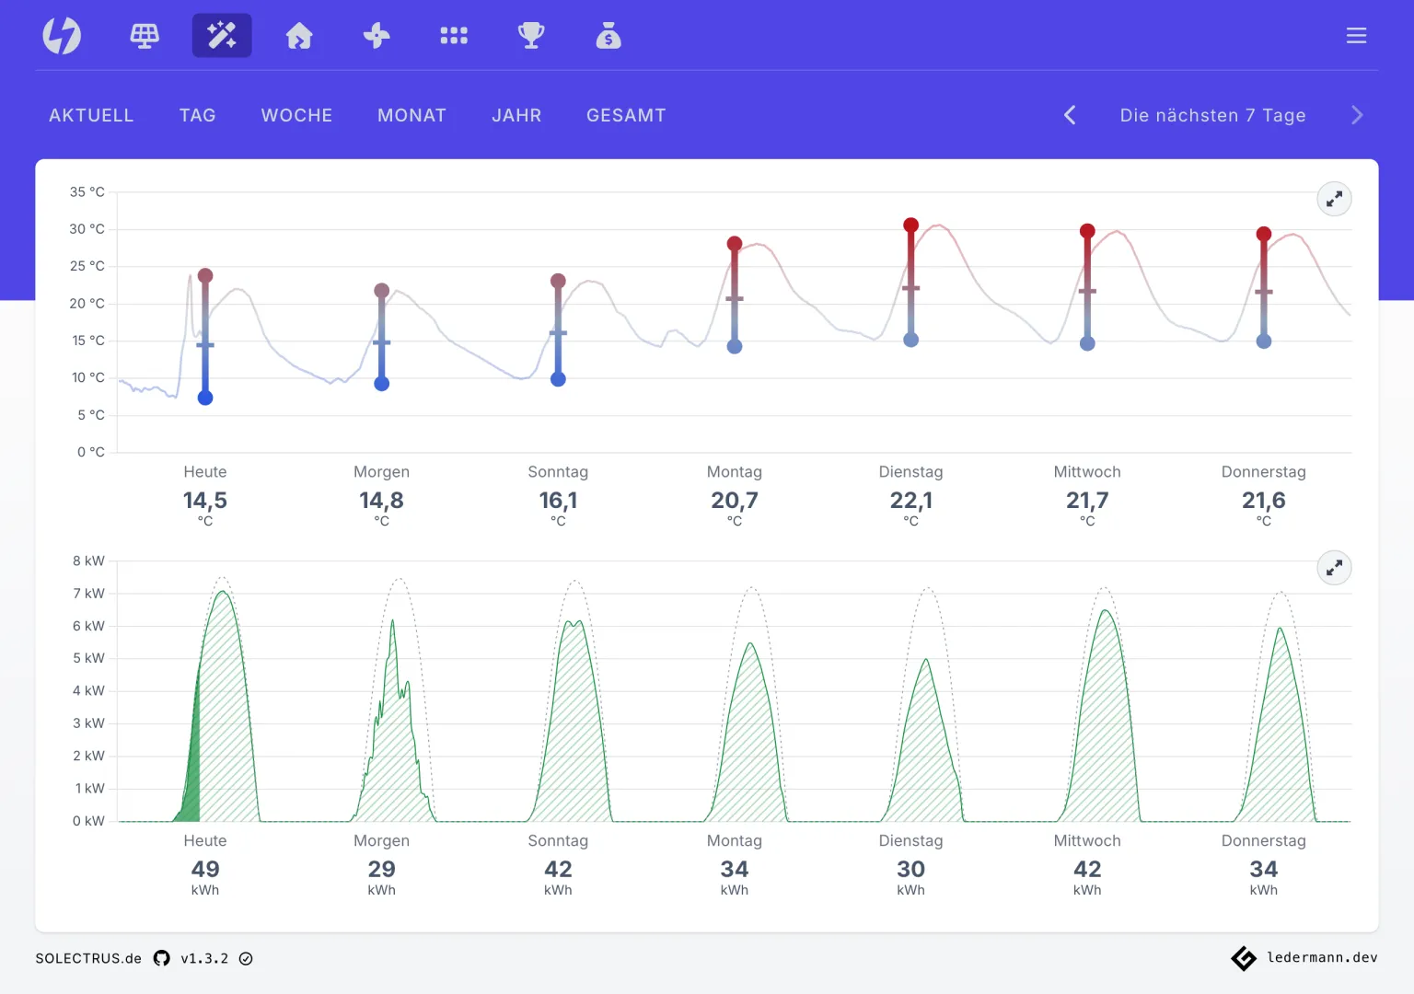Select the magic wand forecast icon
Screen dimensions: 1414x994
(222, 36)
